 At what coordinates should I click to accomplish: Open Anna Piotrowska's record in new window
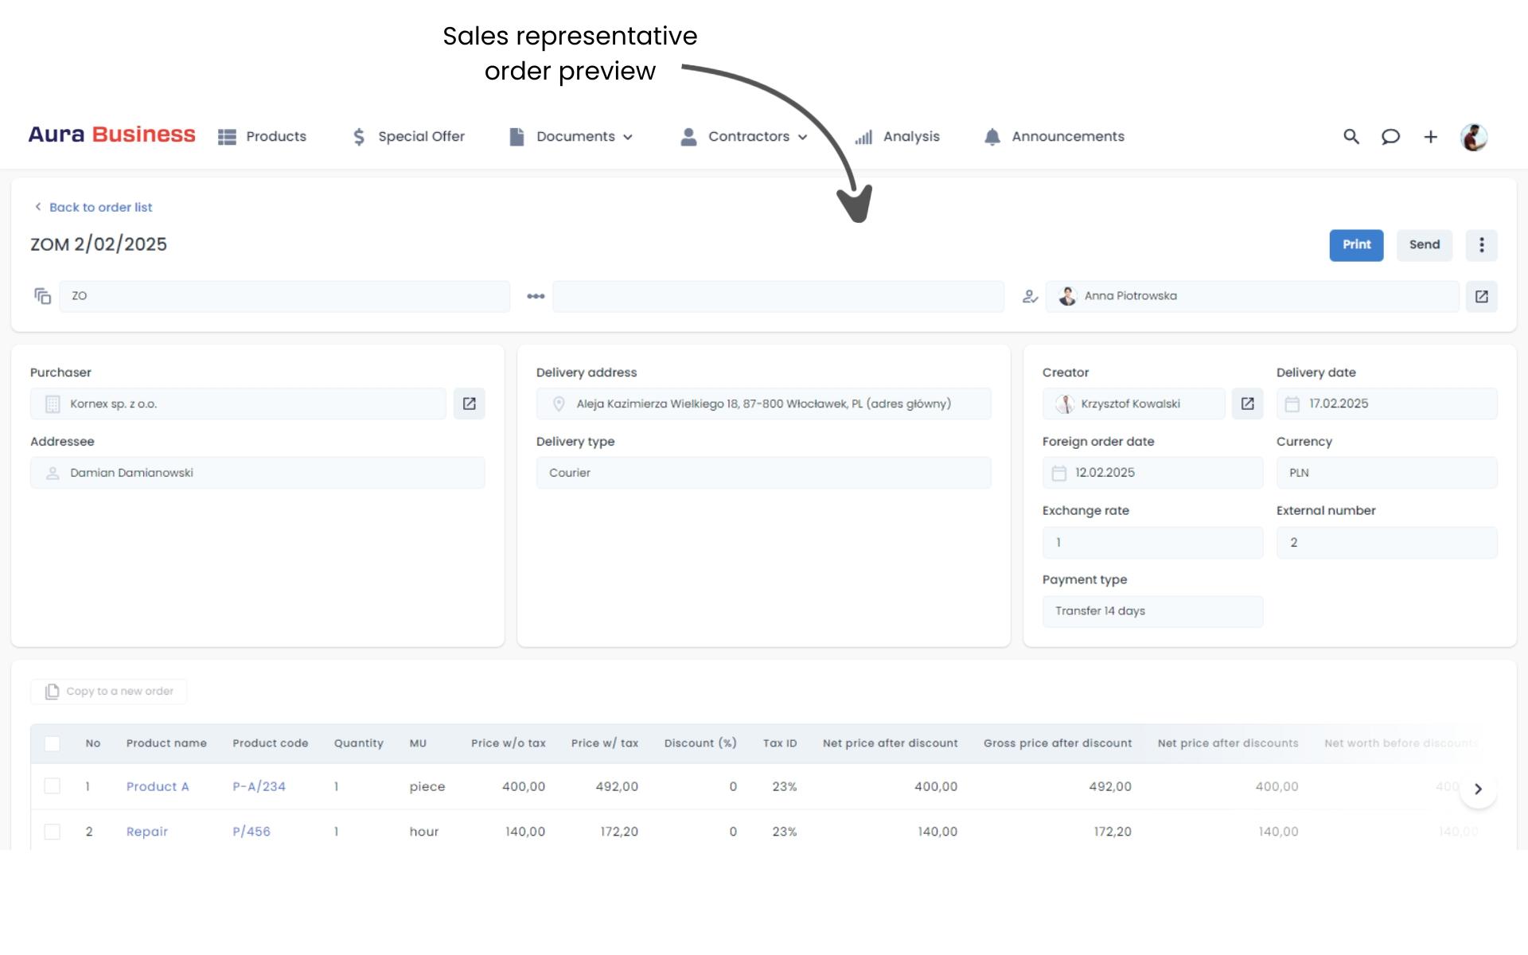click(1481, 296)
